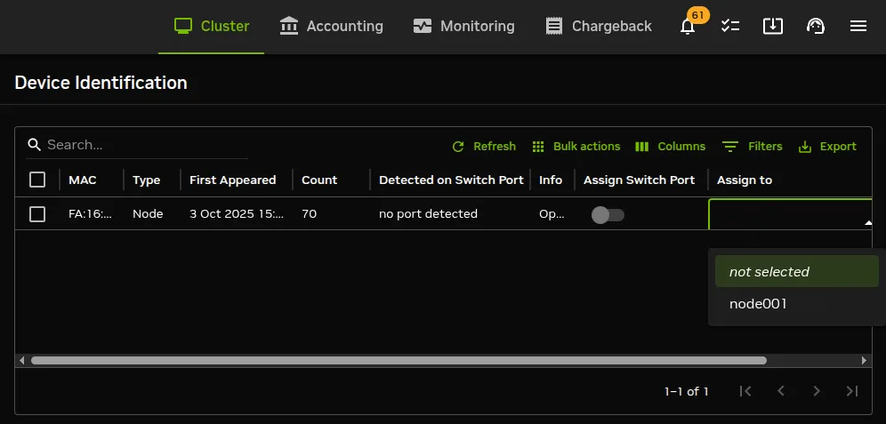This screenshot has width=886, height=424.
Task: Click the right arrow of horizontal scrollbar
Action: (x=864, y=360)
